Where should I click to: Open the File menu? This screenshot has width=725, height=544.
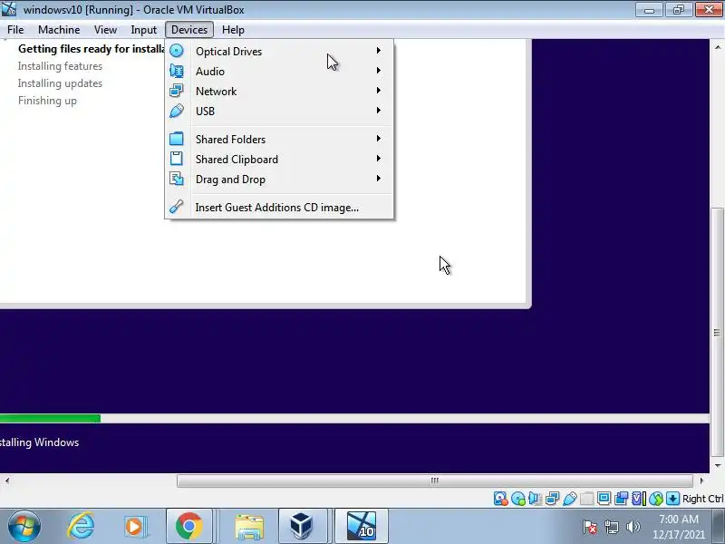click(15, 30)
